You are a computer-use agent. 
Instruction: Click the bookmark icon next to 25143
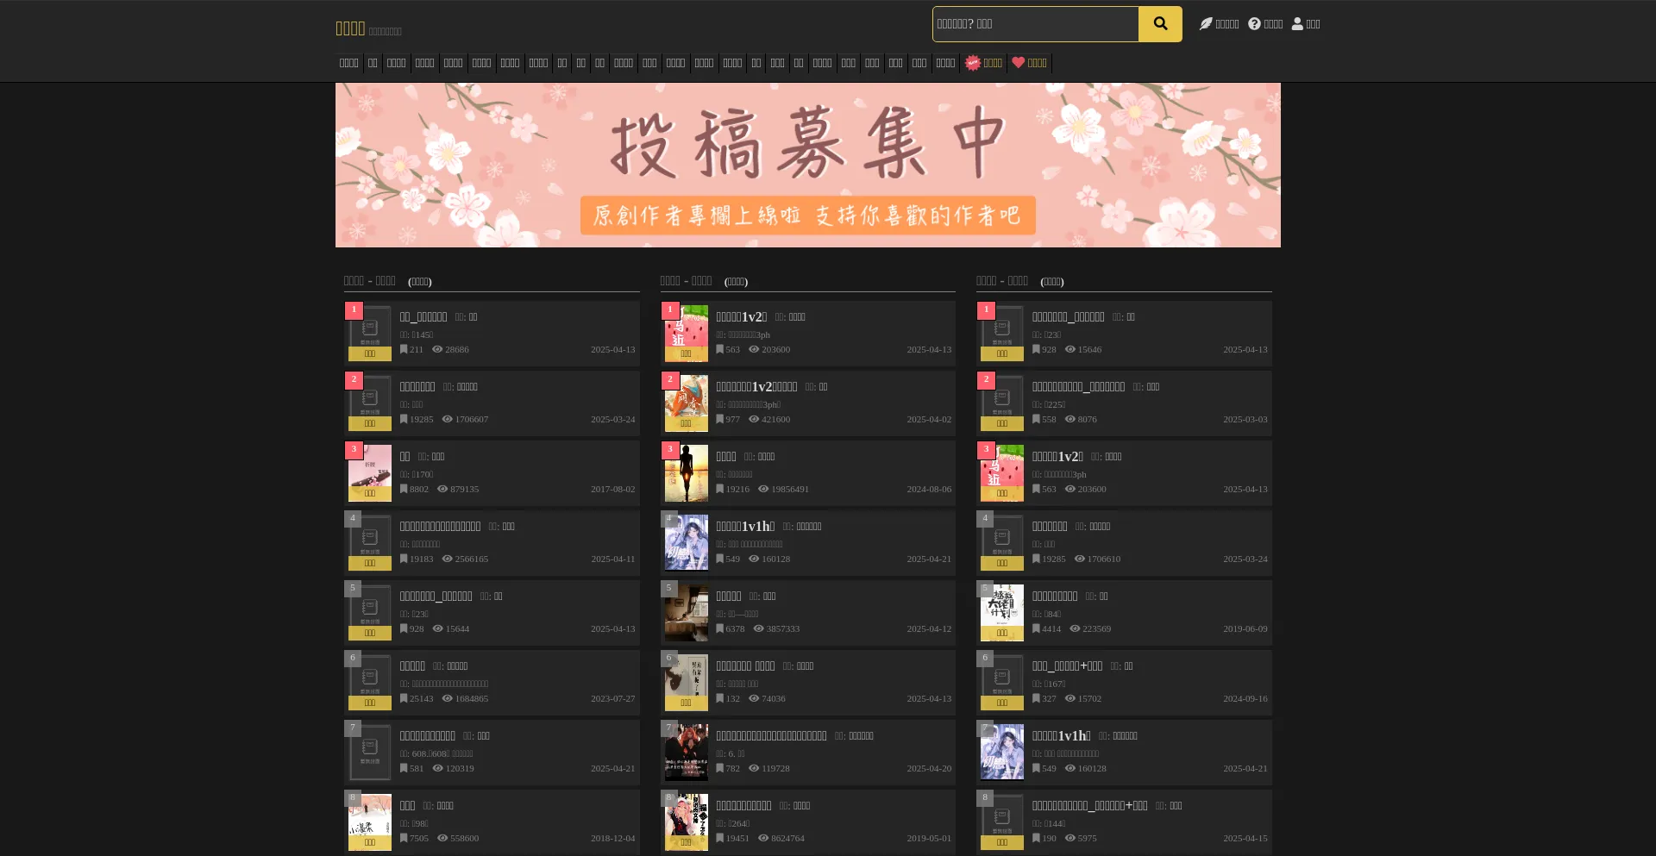(x=404, y=699)
